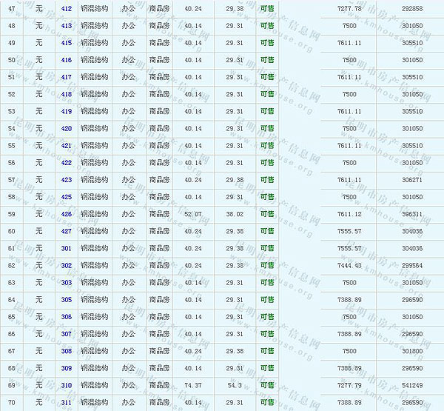Viewport: 444px width, 411px height.
Task: Select the 74.37 building area cell
Action: point(193,385)
